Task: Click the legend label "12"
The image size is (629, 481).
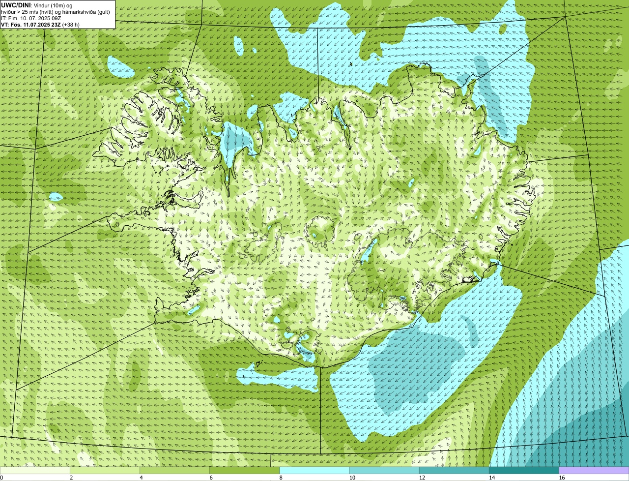Action: (422, 478)
